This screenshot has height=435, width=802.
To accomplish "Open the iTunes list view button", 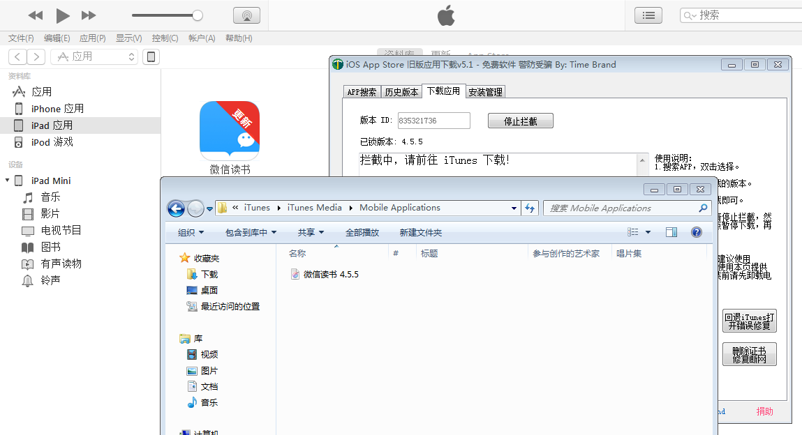I will pyautogui.click(x=648, y=15).
